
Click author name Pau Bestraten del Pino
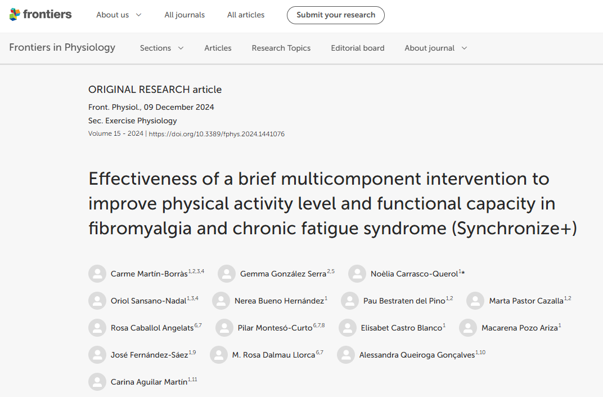[404, 301]
